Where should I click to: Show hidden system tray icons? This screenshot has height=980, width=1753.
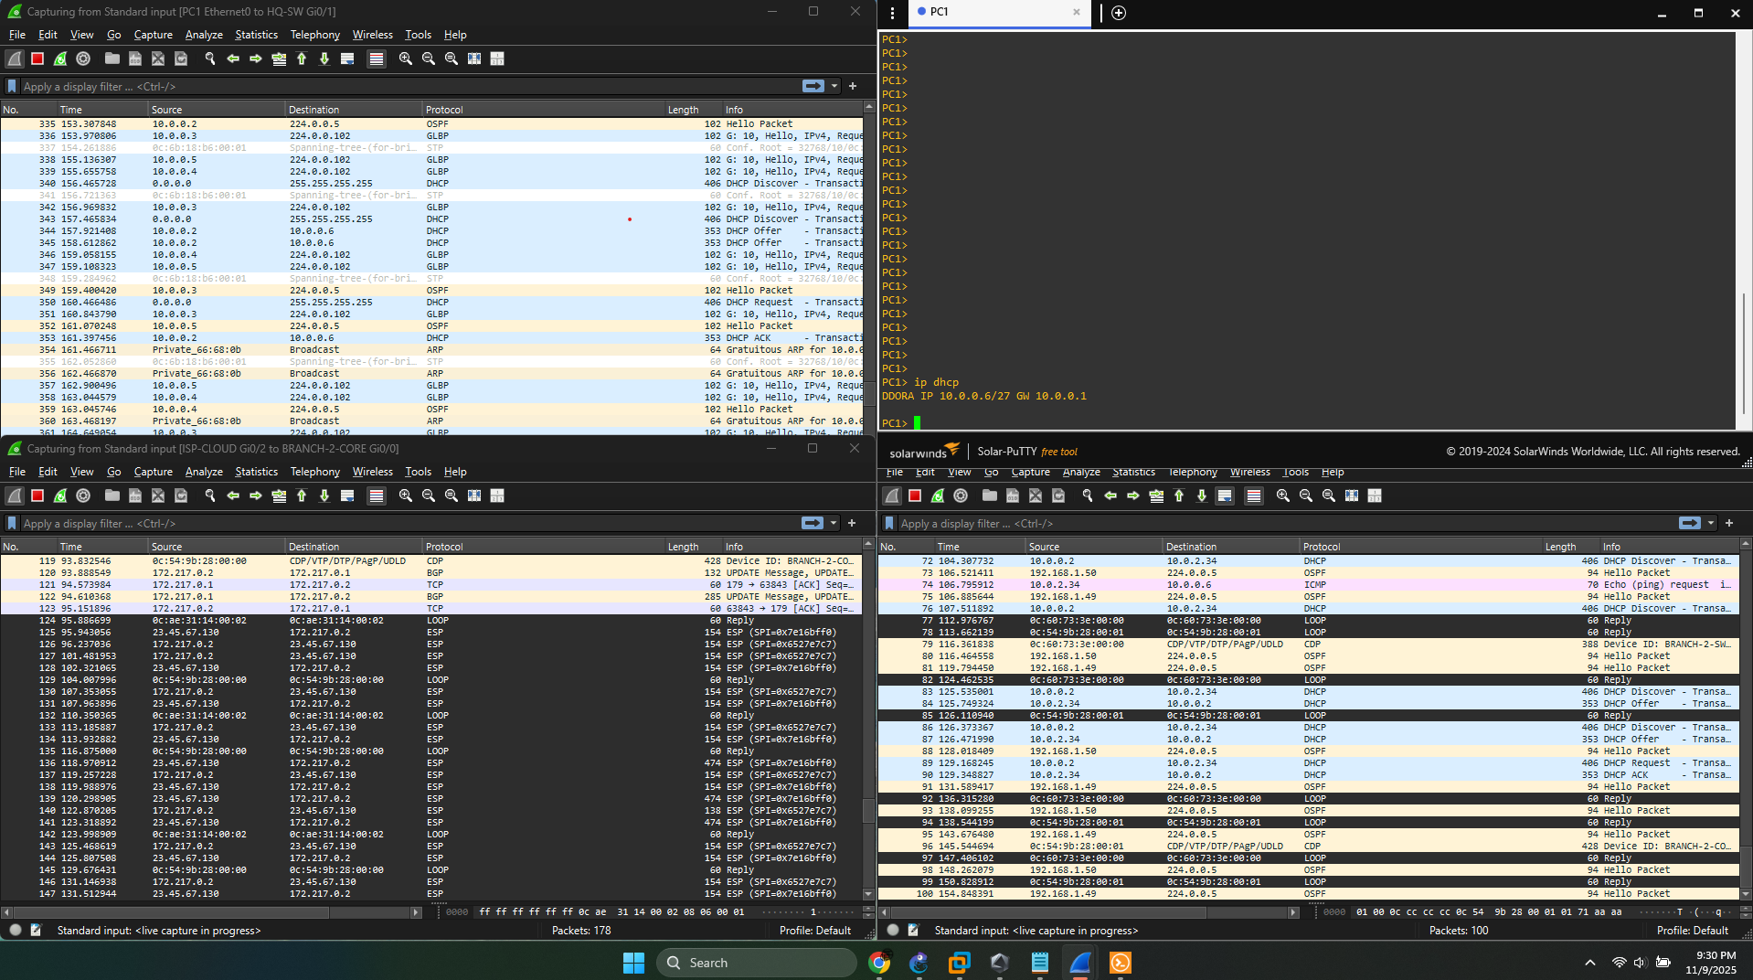(x=1589, y=963)
